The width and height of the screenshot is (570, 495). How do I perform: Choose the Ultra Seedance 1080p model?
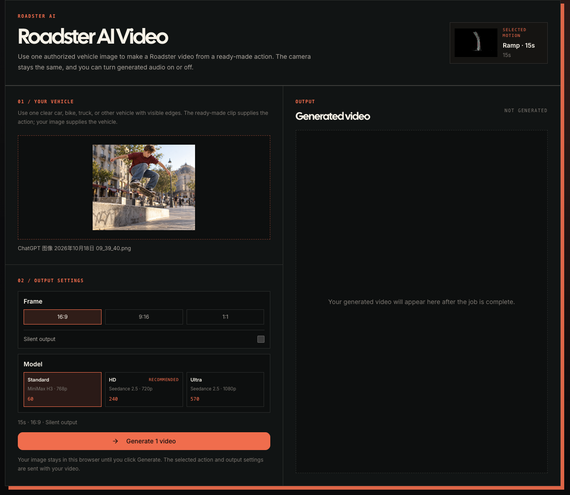(225, 390)
